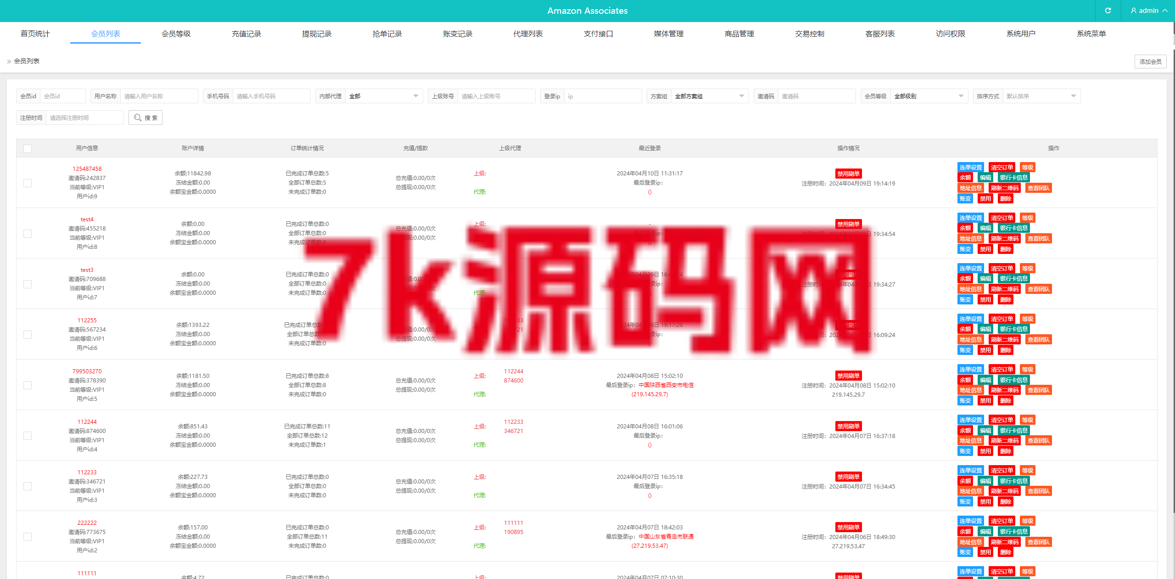This screenshot has height=579, width=1175.
Task: Click 余额 button for user 112255
Action: point(965,329)
